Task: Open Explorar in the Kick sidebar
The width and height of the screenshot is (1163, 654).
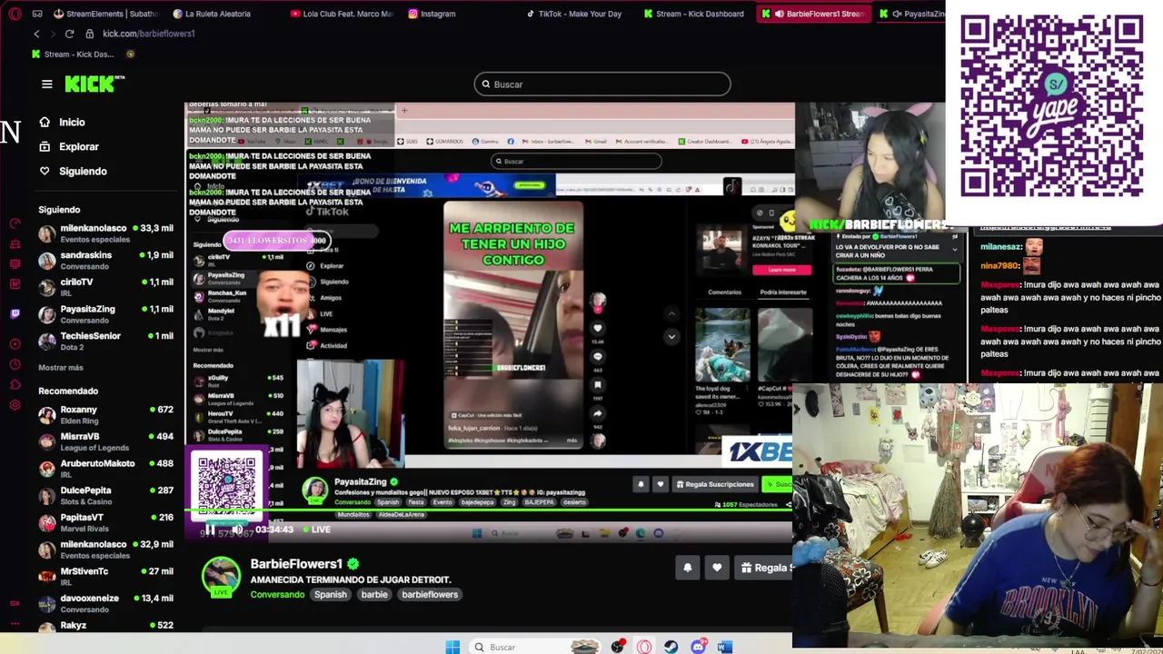Action: 69,146
